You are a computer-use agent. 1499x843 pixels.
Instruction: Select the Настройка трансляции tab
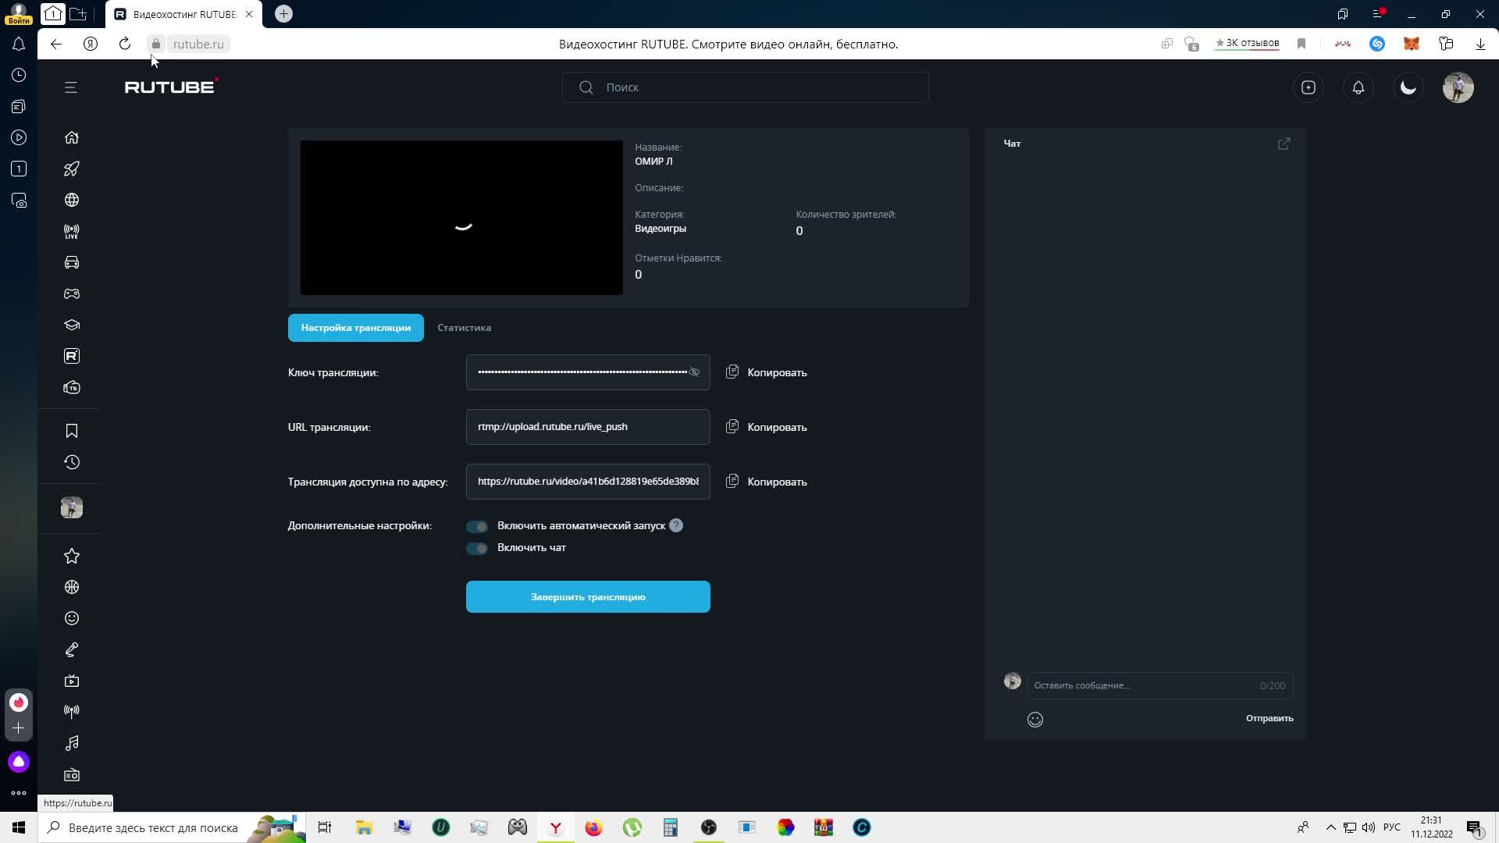[x=355, y=328]
